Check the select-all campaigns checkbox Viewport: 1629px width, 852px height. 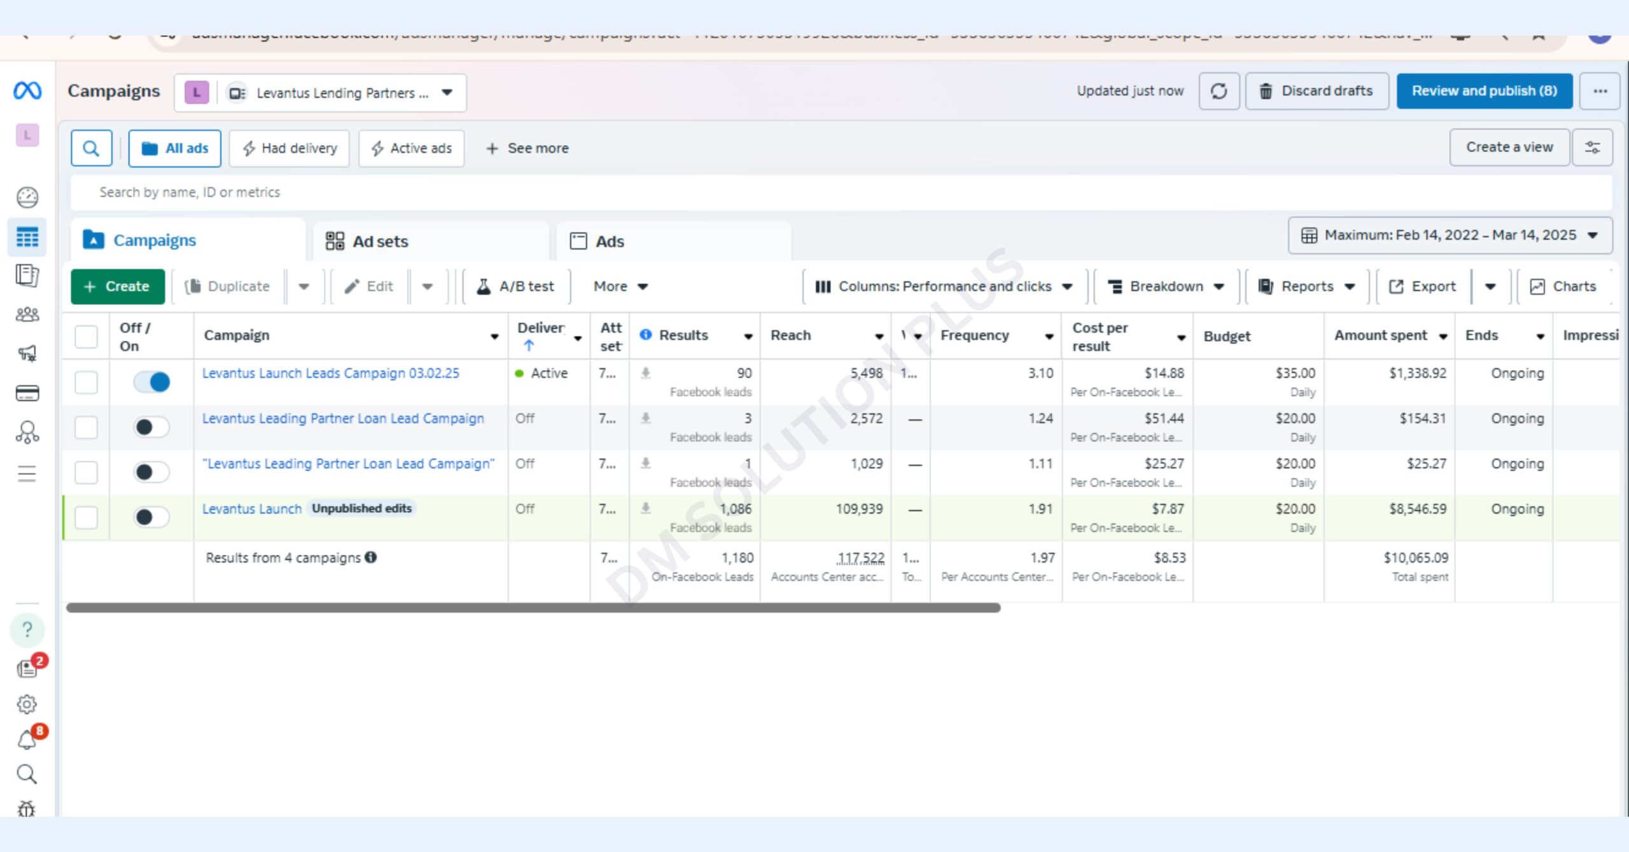86,336
